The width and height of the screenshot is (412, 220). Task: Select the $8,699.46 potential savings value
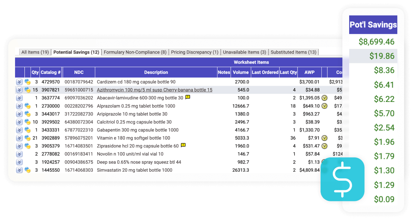pyautogui.click(x=377, y=42)
